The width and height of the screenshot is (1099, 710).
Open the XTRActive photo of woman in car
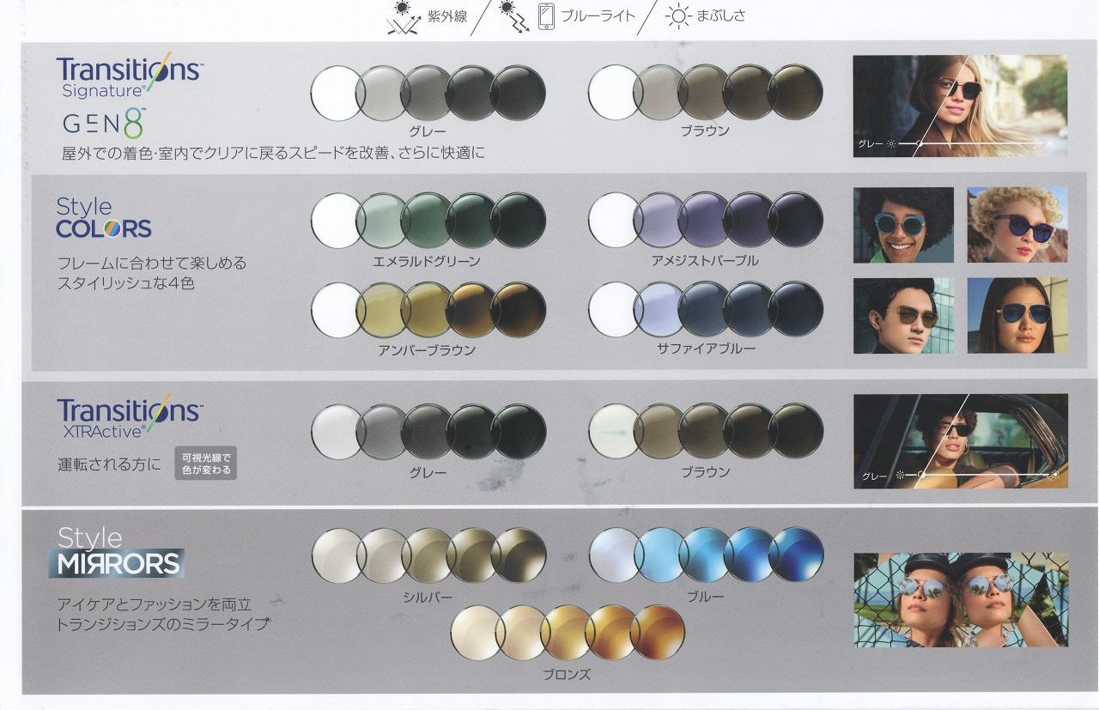click(961, 440)
